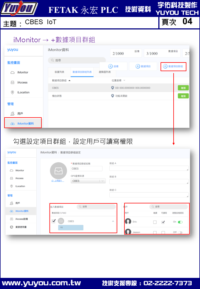Open iMonitor cloud icon in 數據項目群組設定 view sidebar
Screen dimensions: 200x289
tap(12, 171)
